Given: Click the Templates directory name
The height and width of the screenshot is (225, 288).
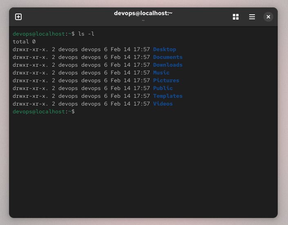Looking at the screenshot, I should [x=167, y=96].
